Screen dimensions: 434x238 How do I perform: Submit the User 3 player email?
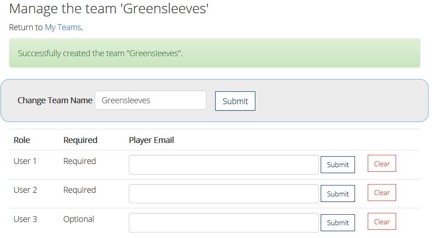tap(338, 223)
